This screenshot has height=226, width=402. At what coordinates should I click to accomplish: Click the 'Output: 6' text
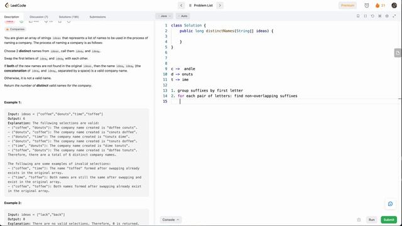pyautogui.click(x=16, y=119)
